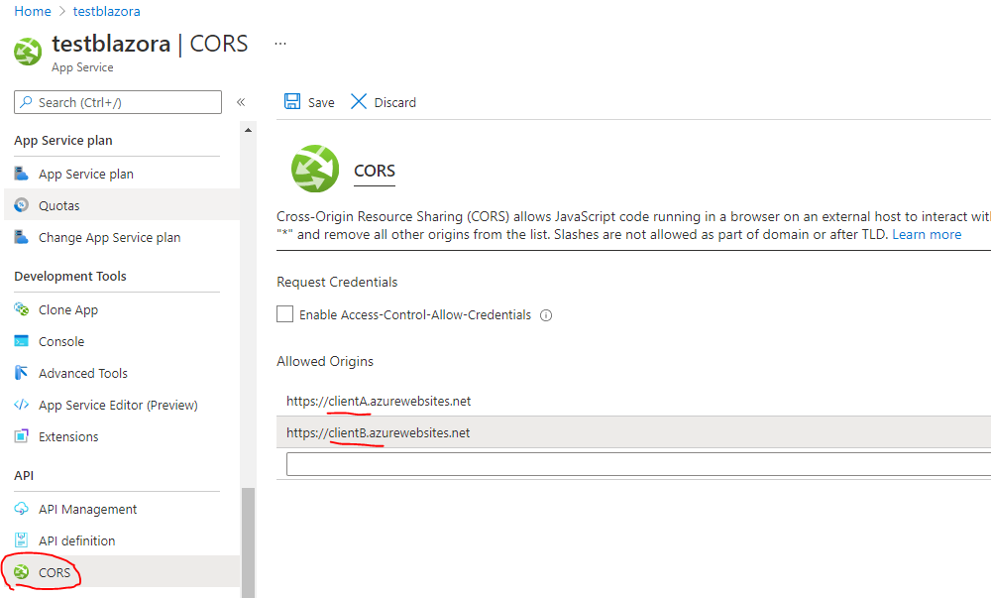This screenshot has height=598, width=991.
Task: Click the testblazora App Service header icon
Action: point(28,52)
